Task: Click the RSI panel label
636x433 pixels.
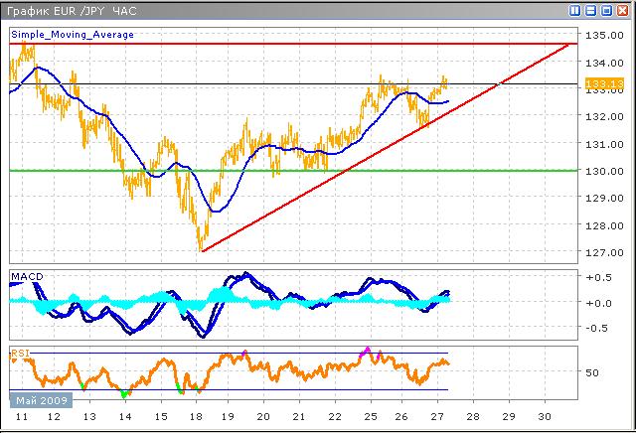Action: point(20,352)
